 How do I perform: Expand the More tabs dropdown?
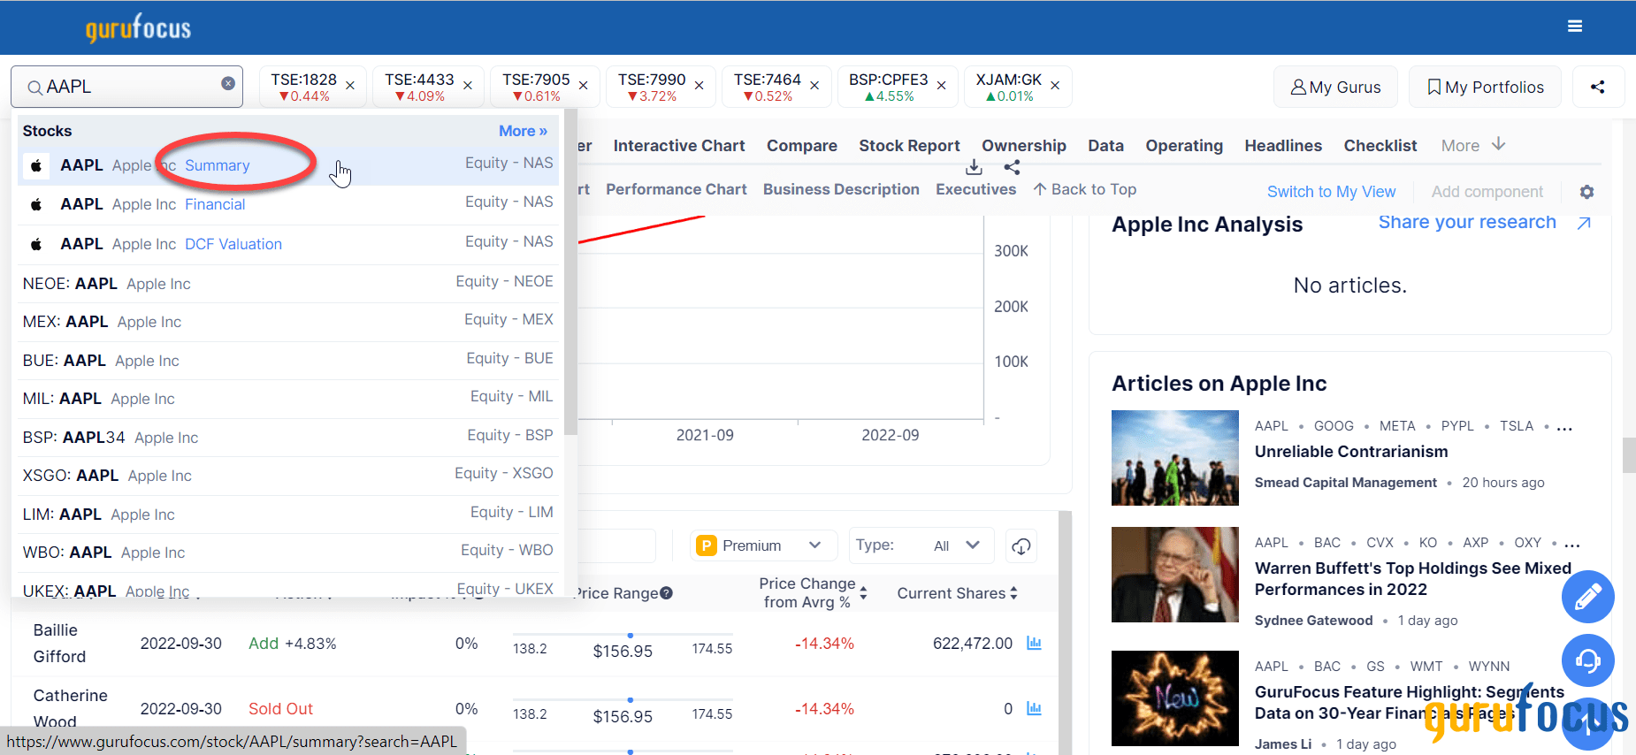click(x=1473, y=145)
